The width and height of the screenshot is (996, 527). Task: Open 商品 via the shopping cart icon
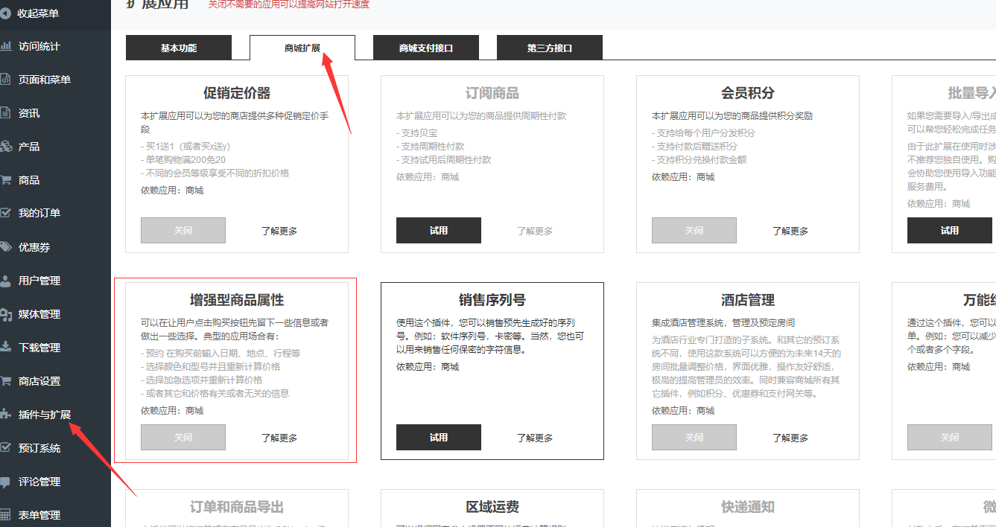click(x=5, y=180)
